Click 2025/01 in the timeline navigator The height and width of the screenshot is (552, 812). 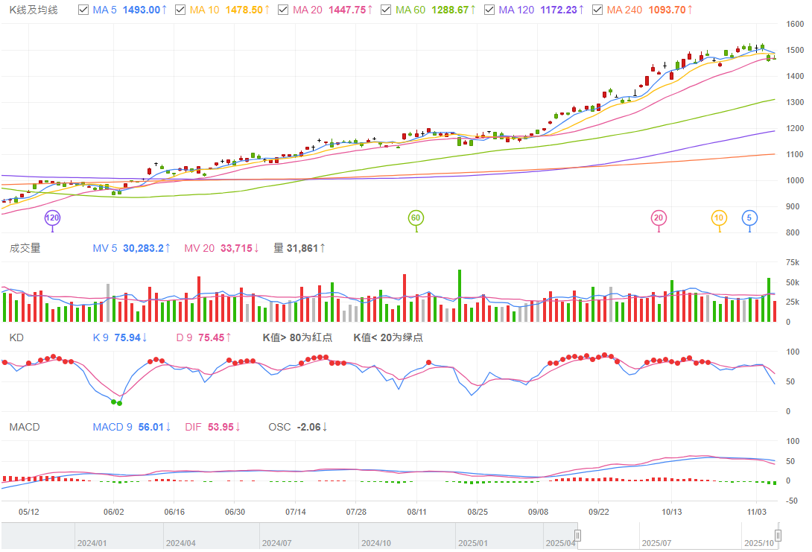(x=473, y=543)
